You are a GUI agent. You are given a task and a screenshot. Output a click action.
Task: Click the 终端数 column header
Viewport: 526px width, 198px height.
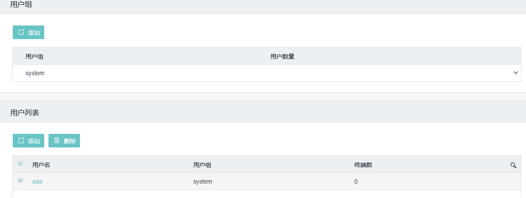363,165
